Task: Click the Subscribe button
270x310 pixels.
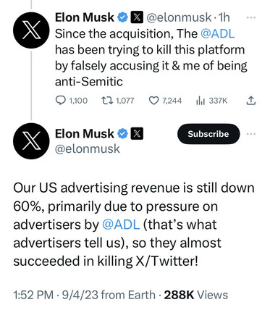Action: pos(208,134)
